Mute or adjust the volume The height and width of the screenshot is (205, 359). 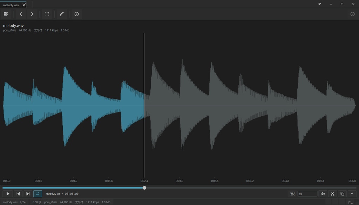pyautogui.click(x=323, y=194)
